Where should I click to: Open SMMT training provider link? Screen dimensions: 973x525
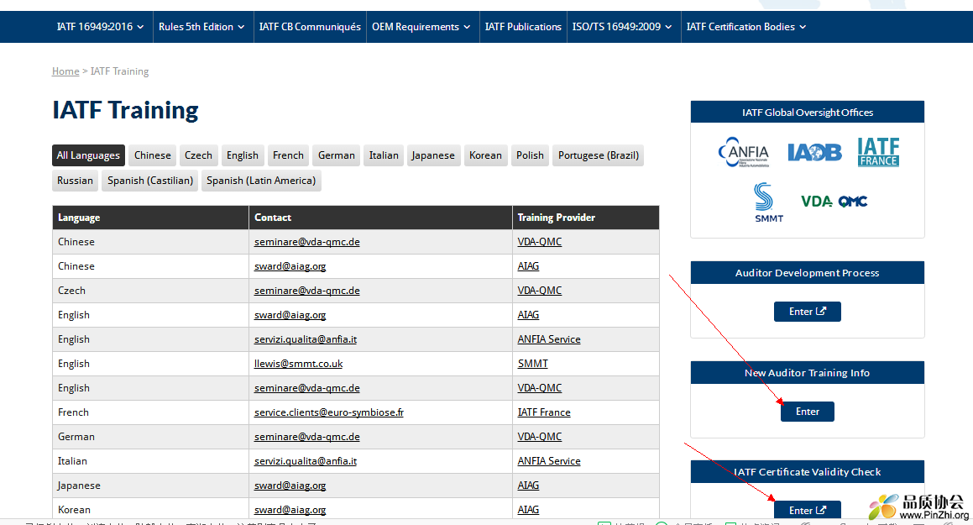[x=533, y=364]
